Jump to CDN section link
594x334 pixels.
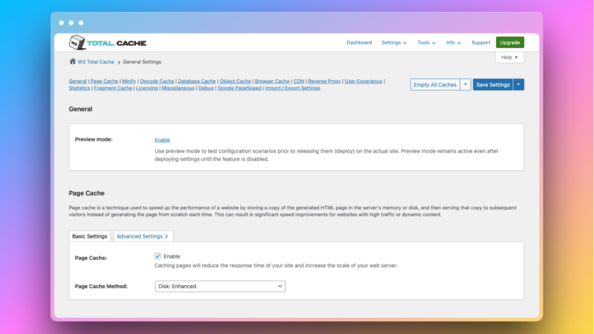[x=299, y=81]
